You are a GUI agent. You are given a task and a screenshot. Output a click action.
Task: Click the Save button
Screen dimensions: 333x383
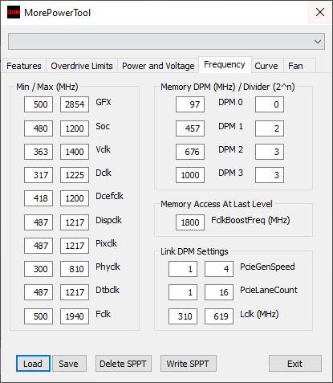(x=69, y=364)
